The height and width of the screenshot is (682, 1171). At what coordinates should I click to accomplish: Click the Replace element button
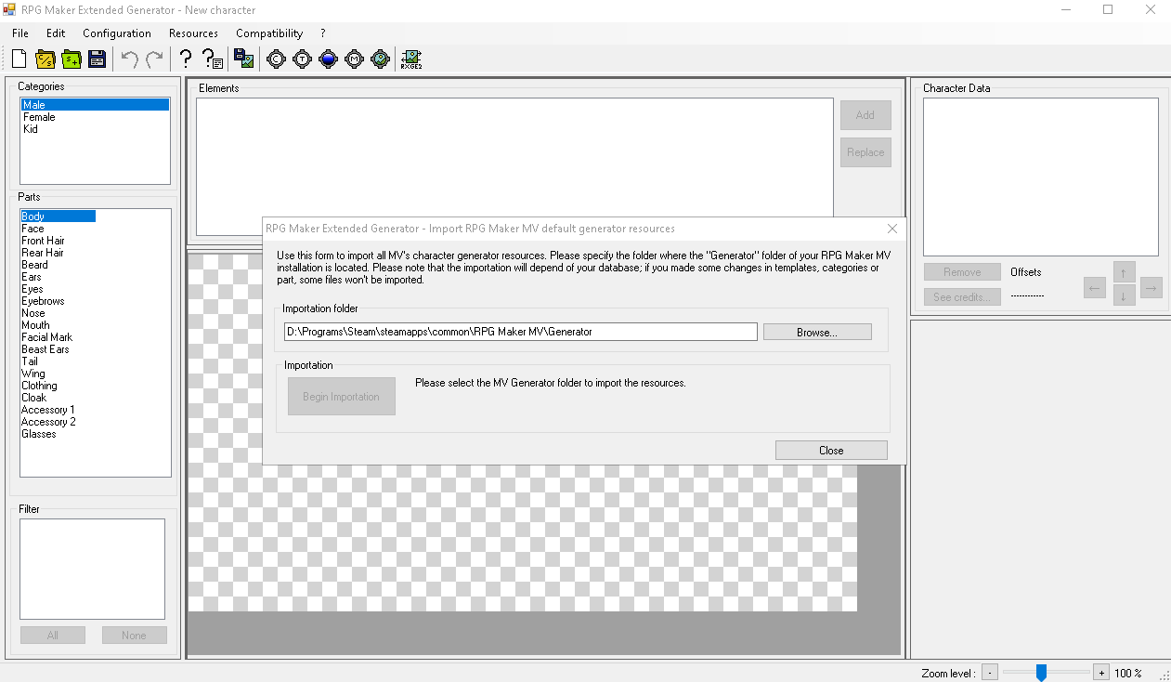coord(865,152)
